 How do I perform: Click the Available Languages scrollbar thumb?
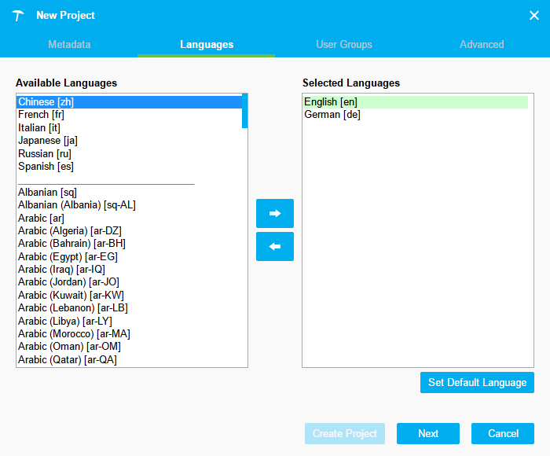coord(245,111)
